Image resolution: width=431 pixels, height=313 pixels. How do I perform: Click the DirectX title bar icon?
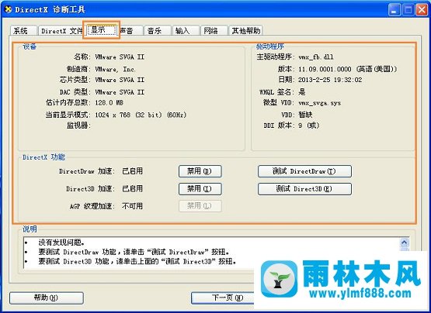coord(9,9)
